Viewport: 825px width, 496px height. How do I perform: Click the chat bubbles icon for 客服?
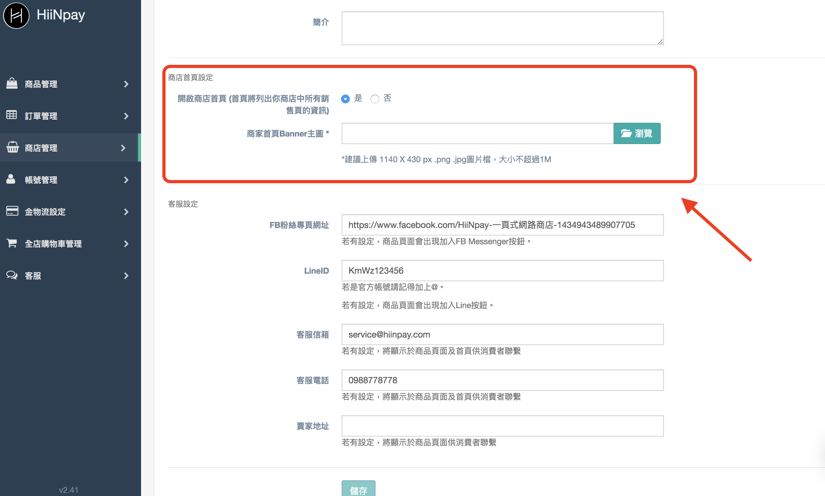click(12, 275)
